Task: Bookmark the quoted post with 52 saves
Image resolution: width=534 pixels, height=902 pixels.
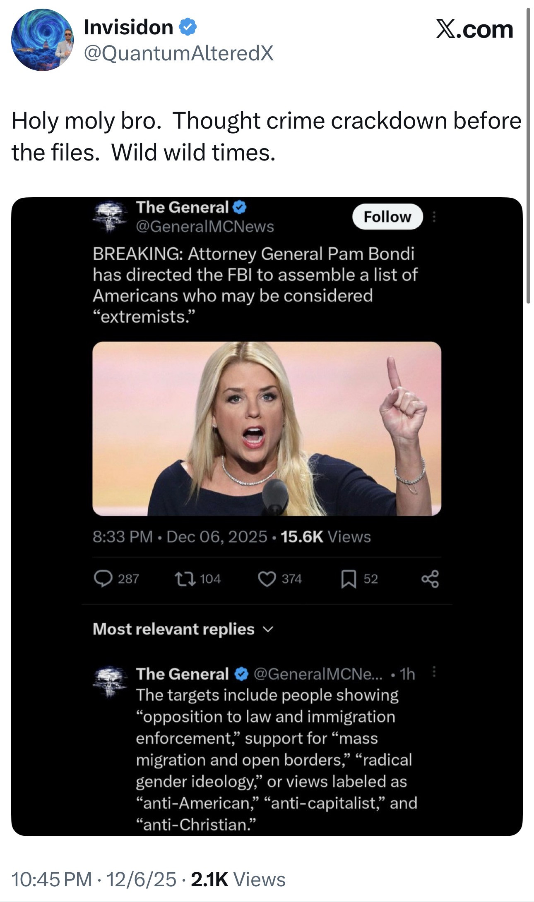Action: (349, 579)
